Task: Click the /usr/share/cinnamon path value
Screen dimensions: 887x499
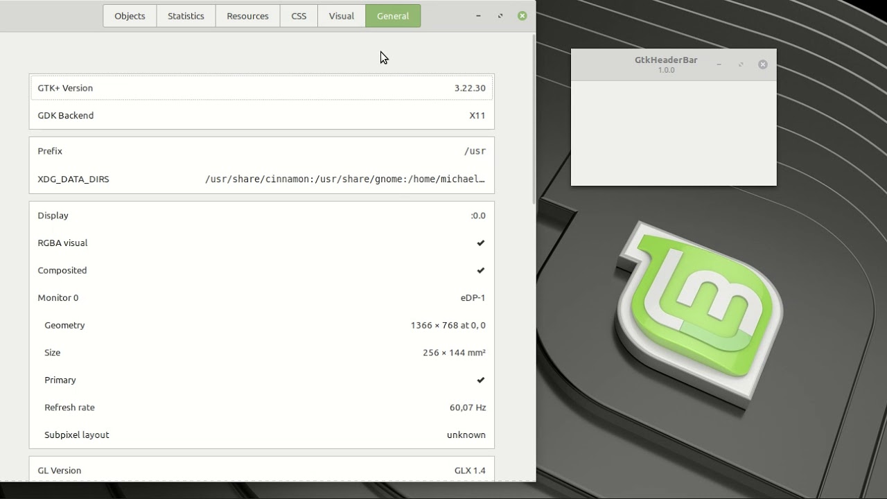Action: (345, 179)
